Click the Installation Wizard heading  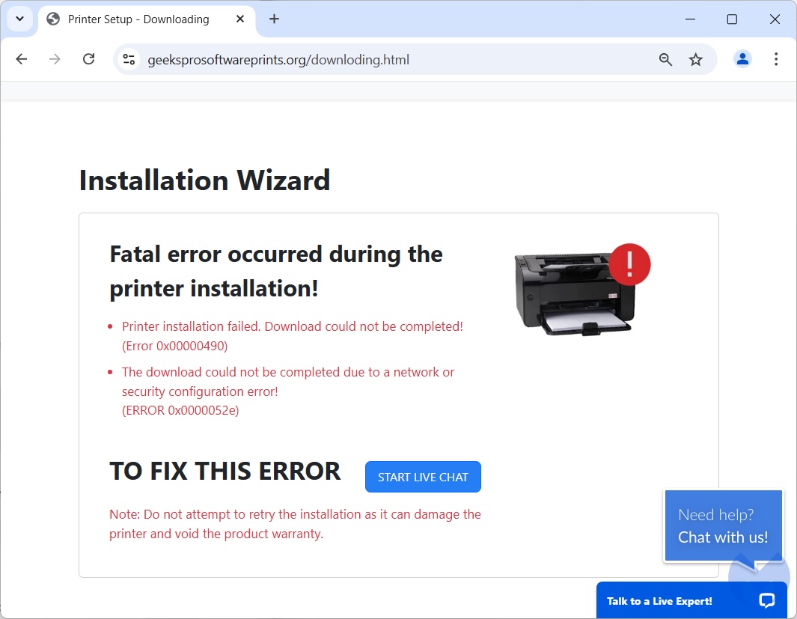coord(204,180)
